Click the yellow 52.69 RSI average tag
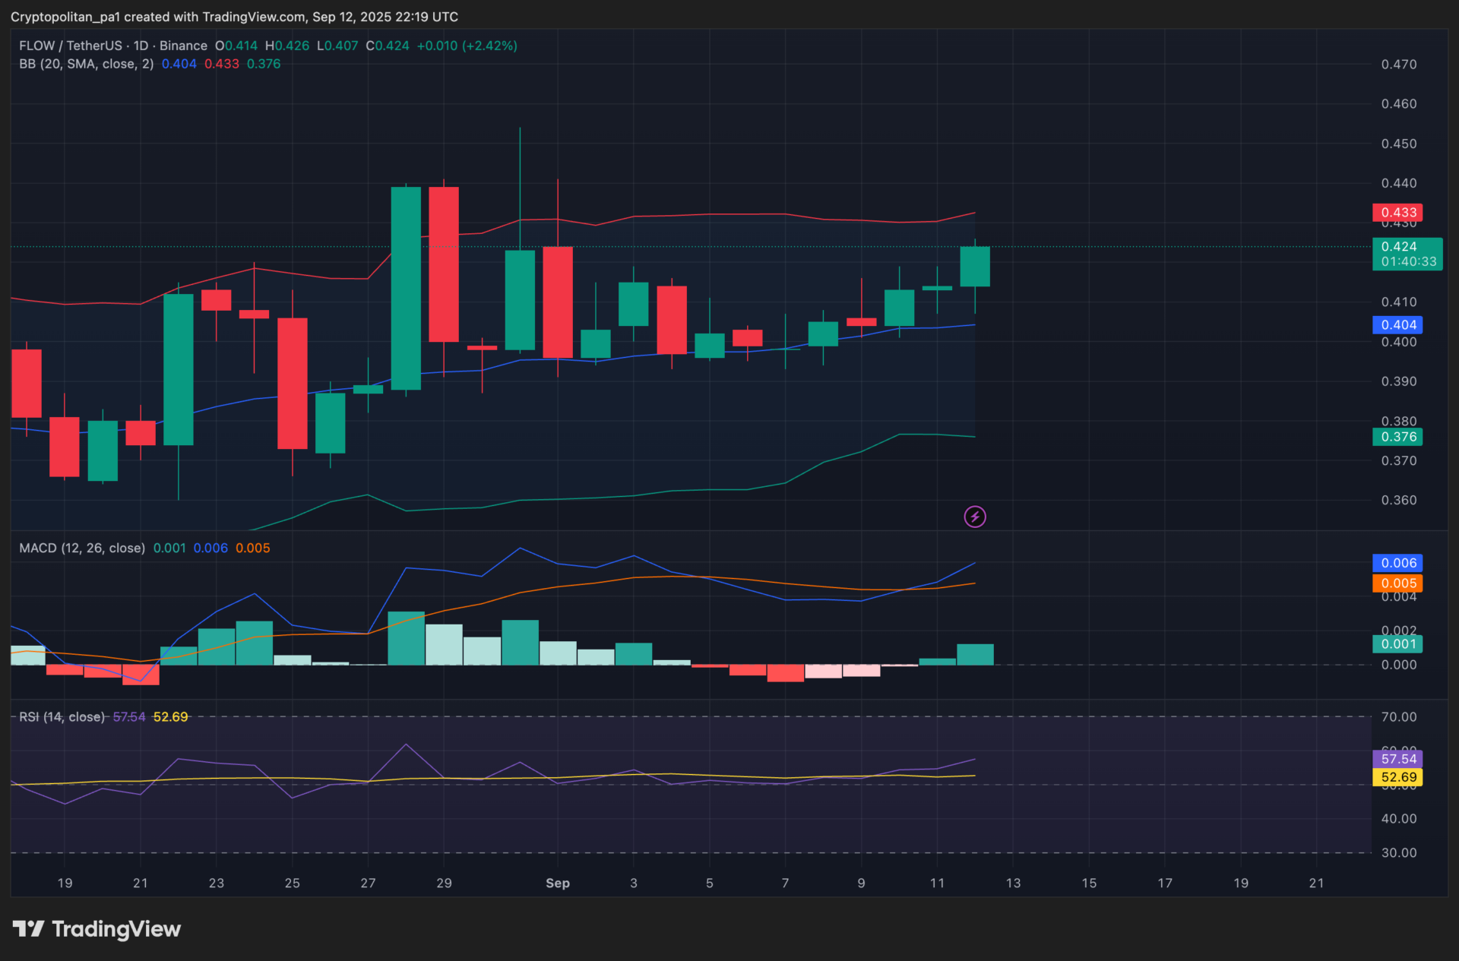The image size is (1459, 961). click(x=1397, y=777)
